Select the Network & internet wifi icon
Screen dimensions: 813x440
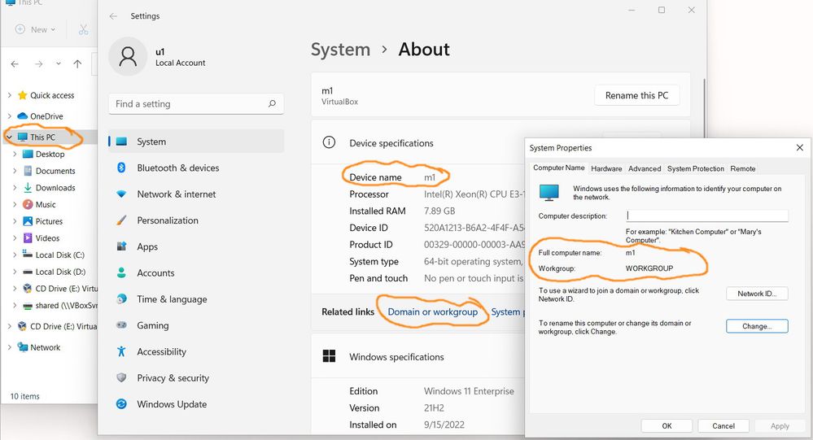[x=121, y=194]
